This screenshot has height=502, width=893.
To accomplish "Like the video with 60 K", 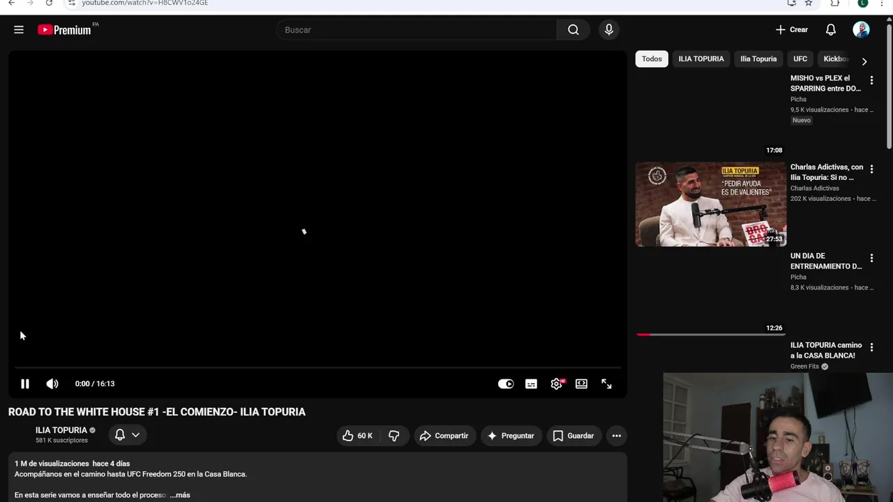I will pos(358,436).
